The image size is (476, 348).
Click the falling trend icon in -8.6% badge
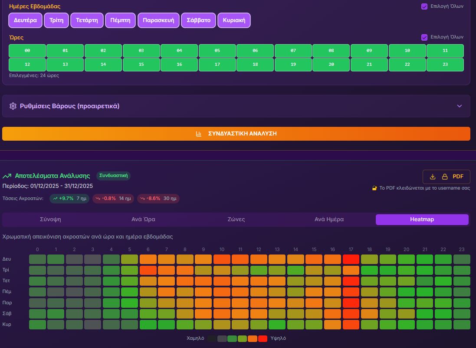point(142,199)
